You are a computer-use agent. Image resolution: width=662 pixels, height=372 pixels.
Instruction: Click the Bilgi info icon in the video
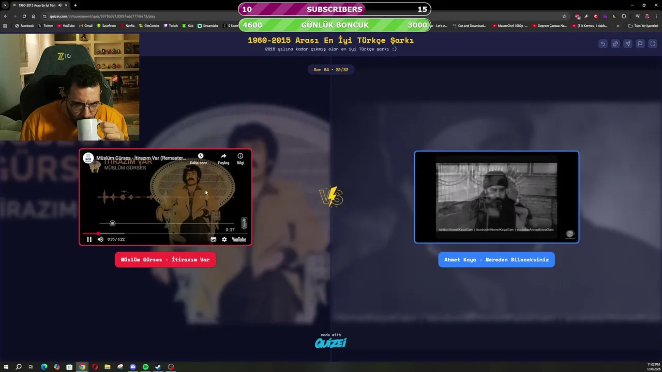coord(240,156)
